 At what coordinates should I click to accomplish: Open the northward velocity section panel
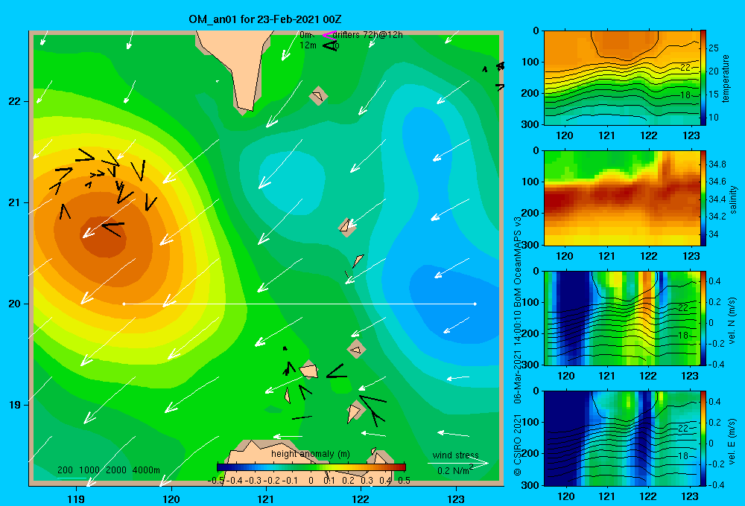[621, 318]
